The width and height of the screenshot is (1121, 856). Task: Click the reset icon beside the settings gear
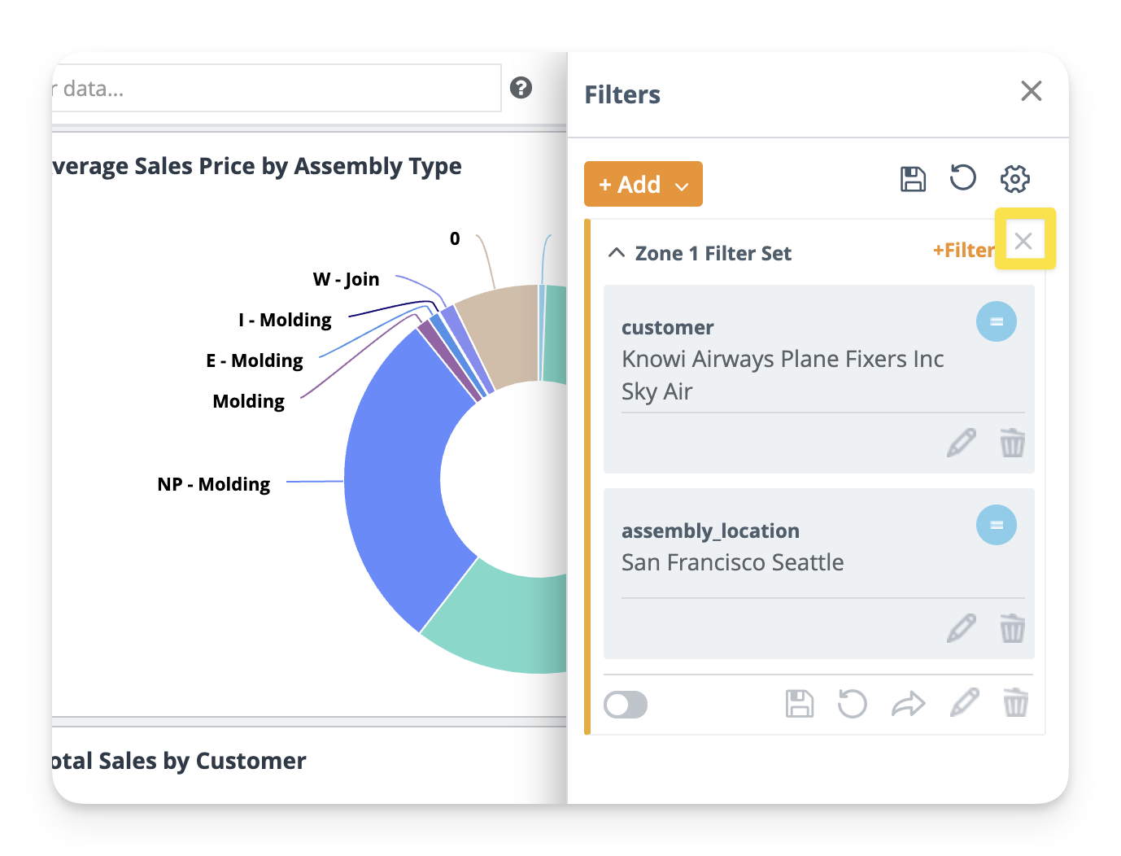(962, 177)
